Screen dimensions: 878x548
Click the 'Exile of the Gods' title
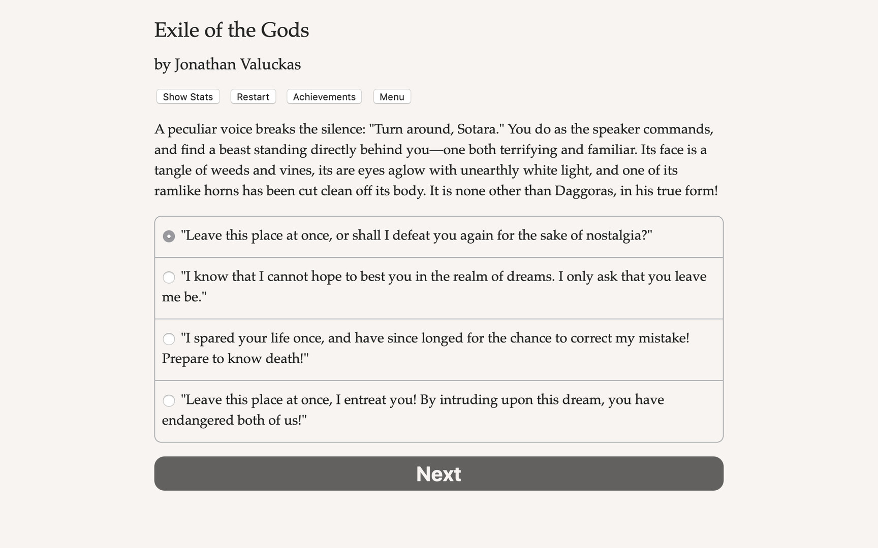tap(232, 30)
